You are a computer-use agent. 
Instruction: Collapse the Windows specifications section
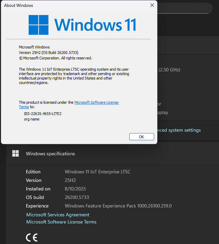click(x=113, y=154)
